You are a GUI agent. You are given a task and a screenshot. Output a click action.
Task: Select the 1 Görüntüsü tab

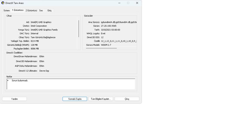coord(18,10)
